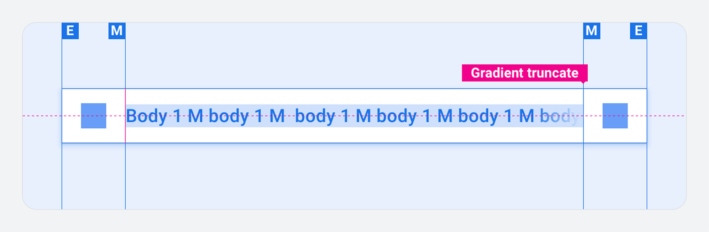
Task: Click the capitalized word Body at text start
Action: [x=147, y=117]
